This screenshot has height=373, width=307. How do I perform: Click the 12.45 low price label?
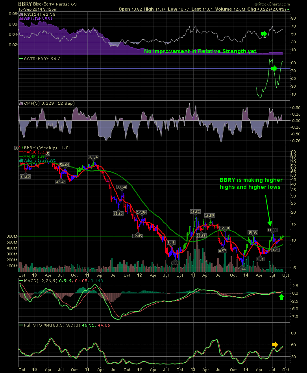coord(137,236)
